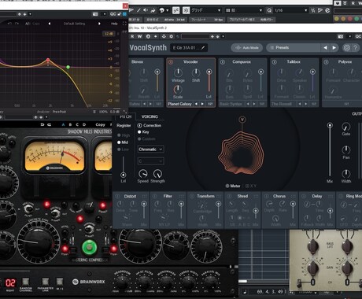Adjust the output Mix slider handle

point(330,125)
